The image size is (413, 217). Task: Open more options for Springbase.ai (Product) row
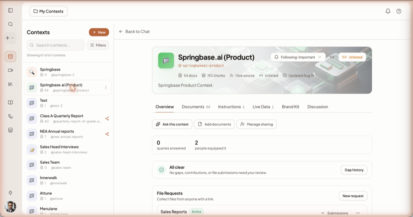click(x=106, y=87)
